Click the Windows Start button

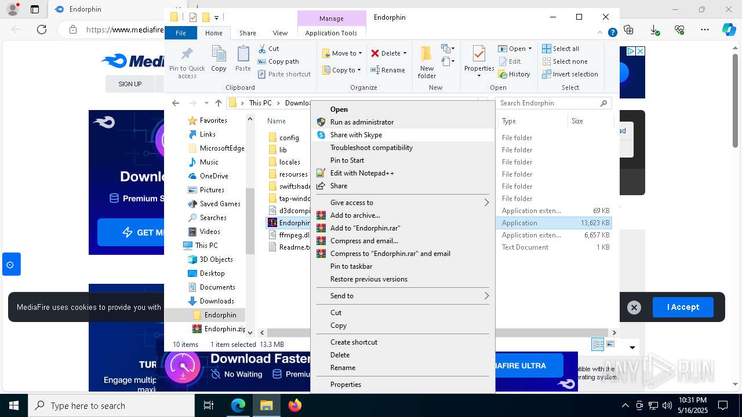coord(14,405)
